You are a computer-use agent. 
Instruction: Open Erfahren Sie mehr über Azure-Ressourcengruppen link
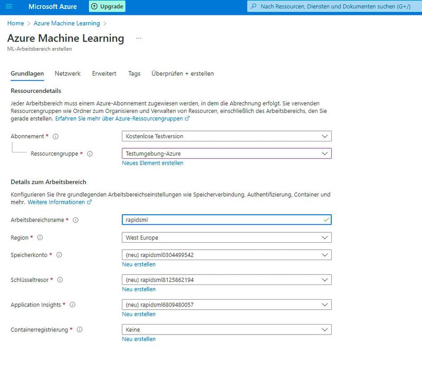119,119
